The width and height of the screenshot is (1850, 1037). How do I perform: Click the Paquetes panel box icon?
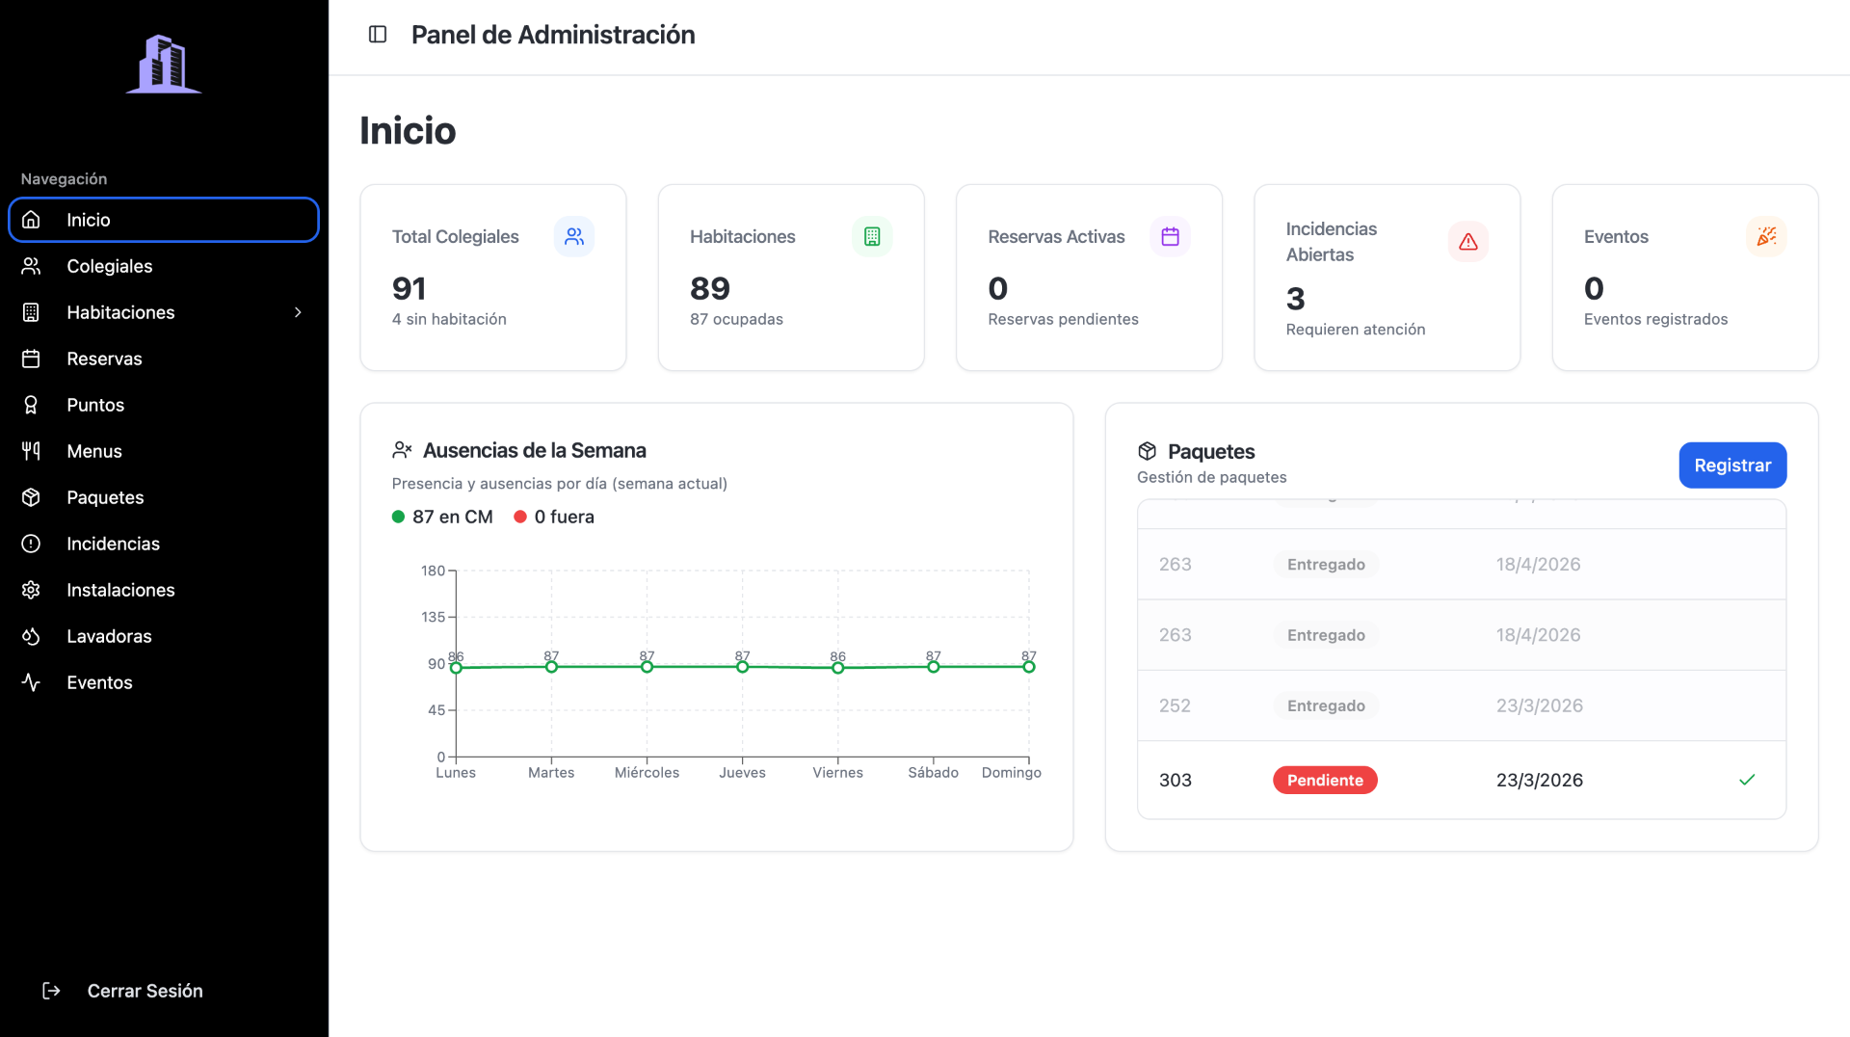pyautogui.click(x=1147, y=451)
